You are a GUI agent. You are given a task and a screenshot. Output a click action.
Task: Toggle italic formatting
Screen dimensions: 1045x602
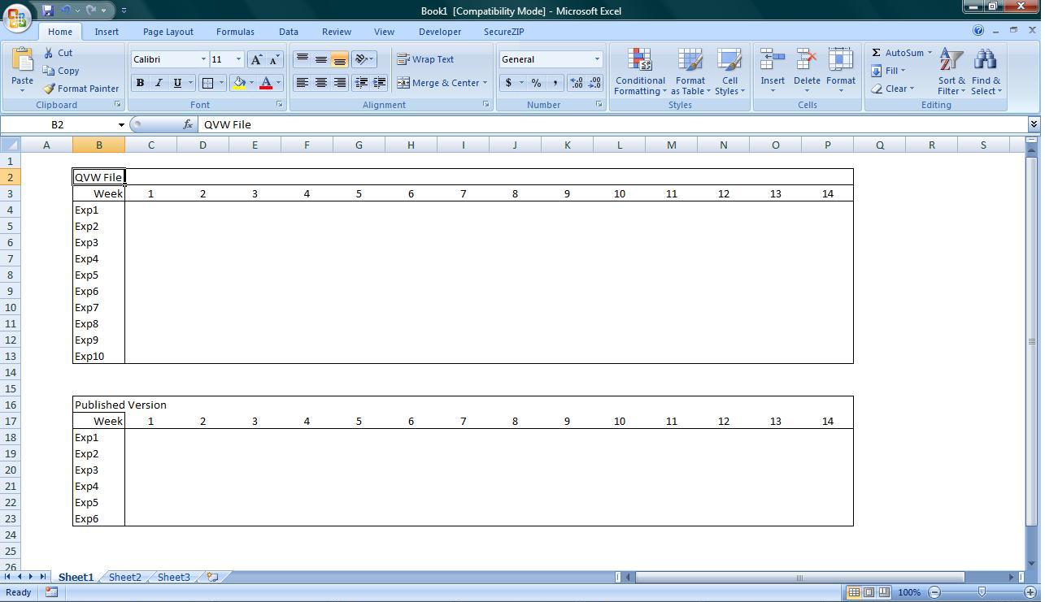158,83
